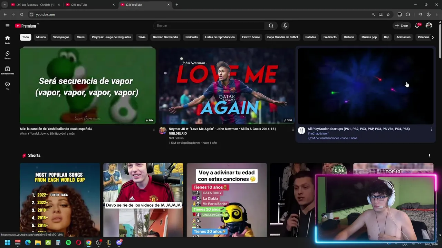
Task: Select the En directo chip
Action: pyautogui.click(x=330, y=37)
